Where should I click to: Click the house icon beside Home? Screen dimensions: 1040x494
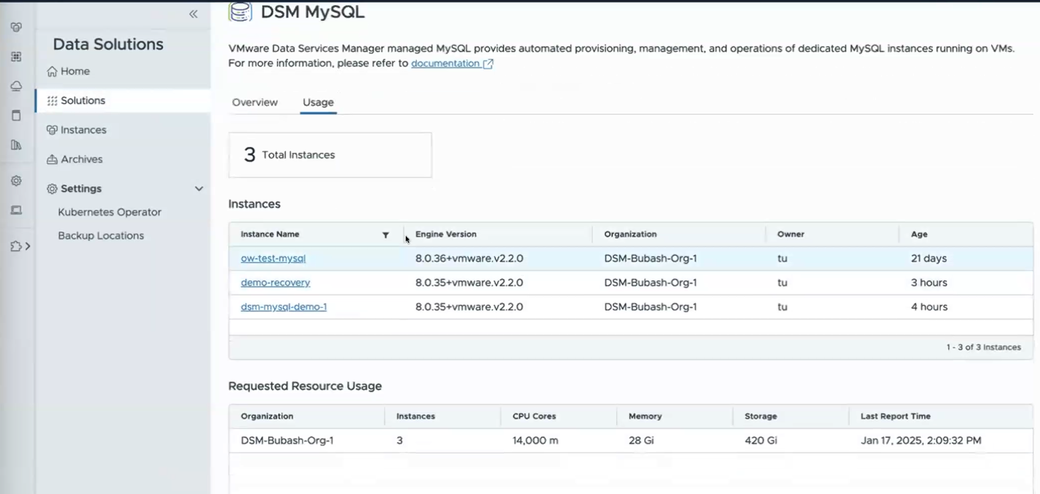click(x=52, y=71)
